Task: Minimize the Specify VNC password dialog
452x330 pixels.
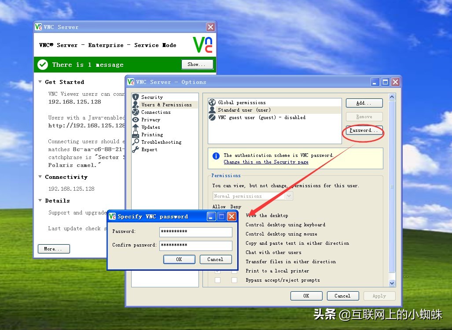Action: (211, 216)
